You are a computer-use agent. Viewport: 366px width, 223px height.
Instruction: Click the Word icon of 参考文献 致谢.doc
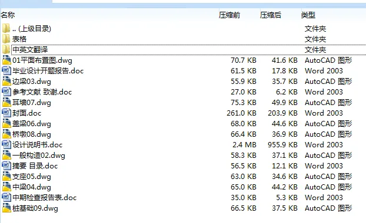(x=6, y=92)
